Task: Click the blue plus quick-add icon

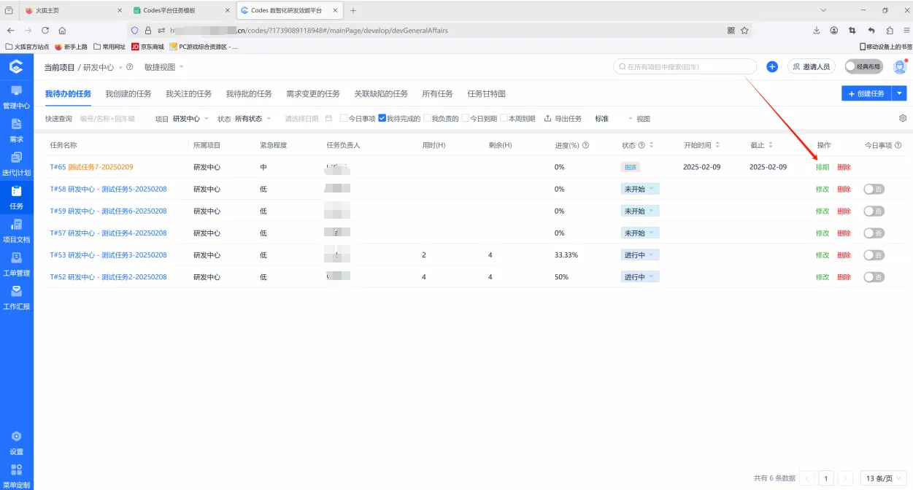Action: [x=772, y=66]
